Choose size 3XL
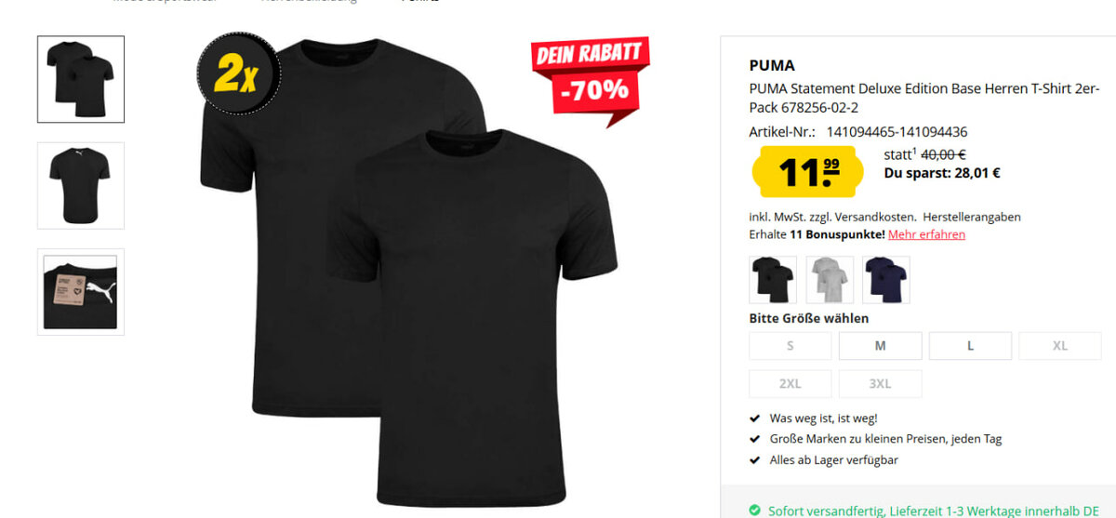Viewport: 1116px width, 518px height. point(881,384)
